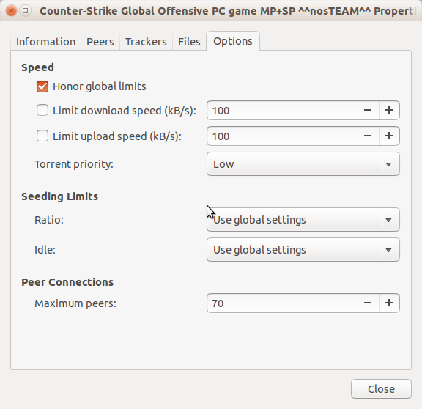422x409 pixels.
Task: Increase upload speed limit with plus button
Action: [389, 136]
